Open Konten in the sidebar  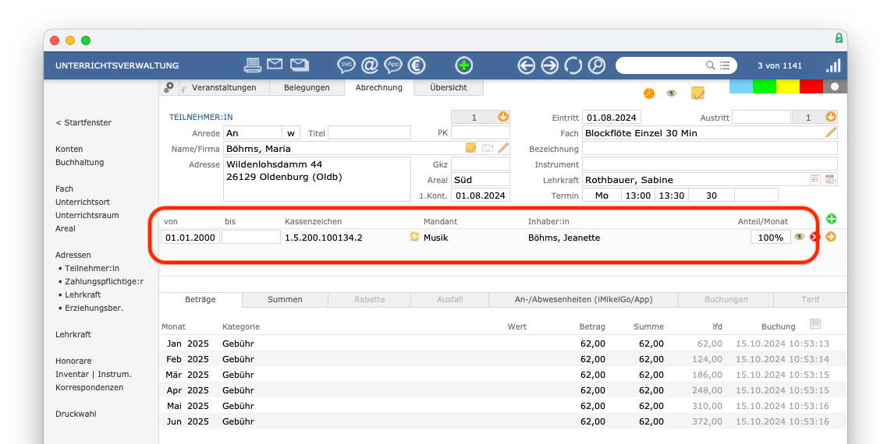point(69,149)
